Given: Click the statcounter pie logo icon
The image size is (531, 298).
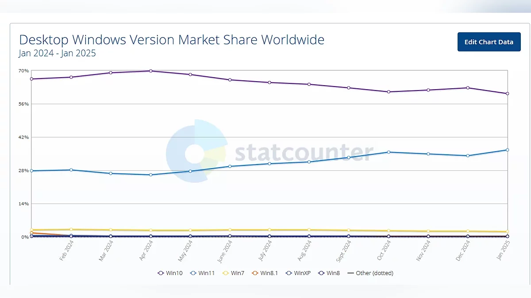Looking at the screenshot, I should tap(196, 151).
